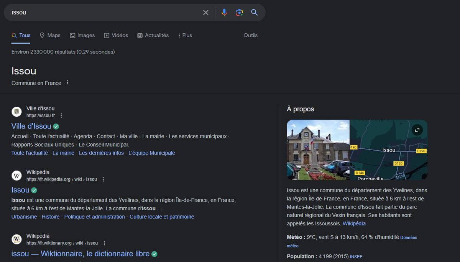Switch to the Images tab
Viewport: 460px width, 262px height.
(82, 35)
